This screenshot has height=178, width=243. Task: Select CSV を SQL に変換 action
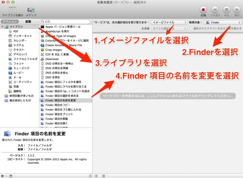coord(66,54)
